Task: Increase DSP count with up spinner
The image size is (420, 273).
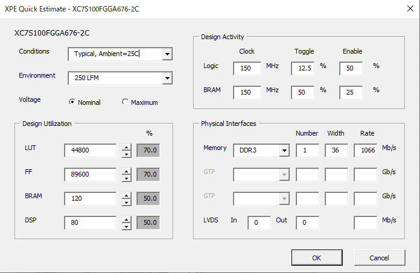Action: coord(127,219)
